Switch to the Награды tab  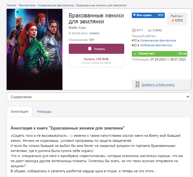44,111
